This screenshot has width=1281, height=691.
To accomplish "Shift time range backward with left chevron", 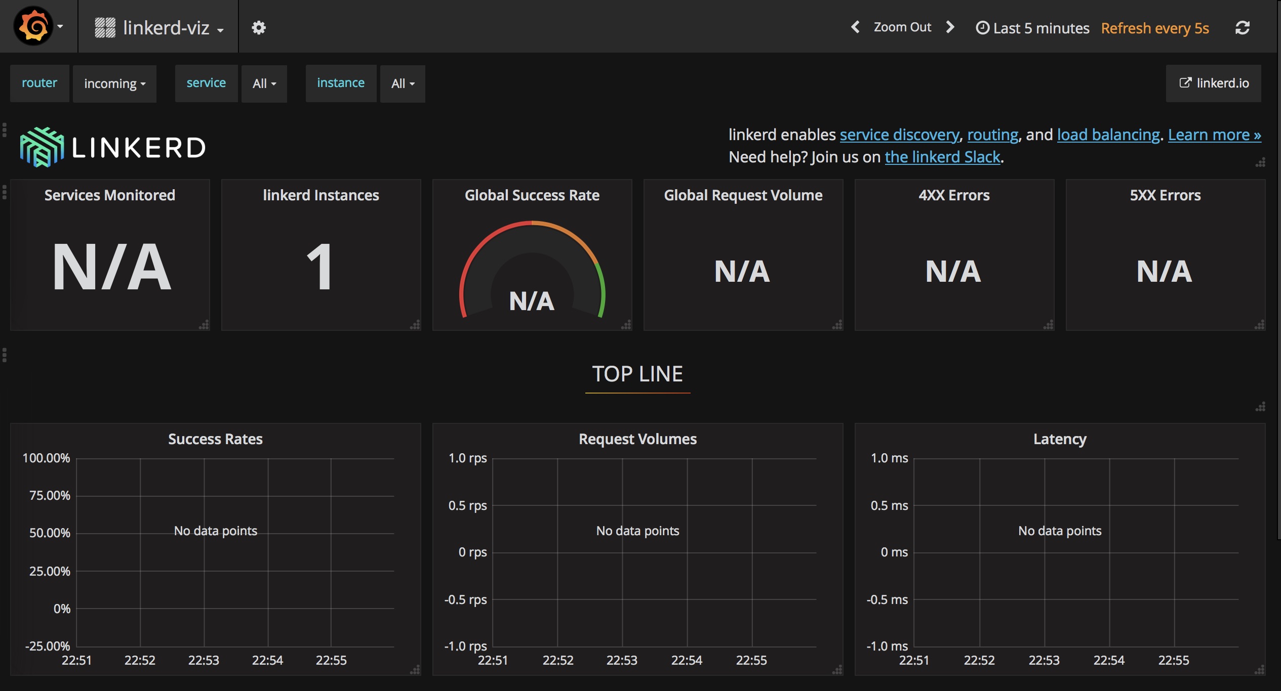I will [855, 27].
